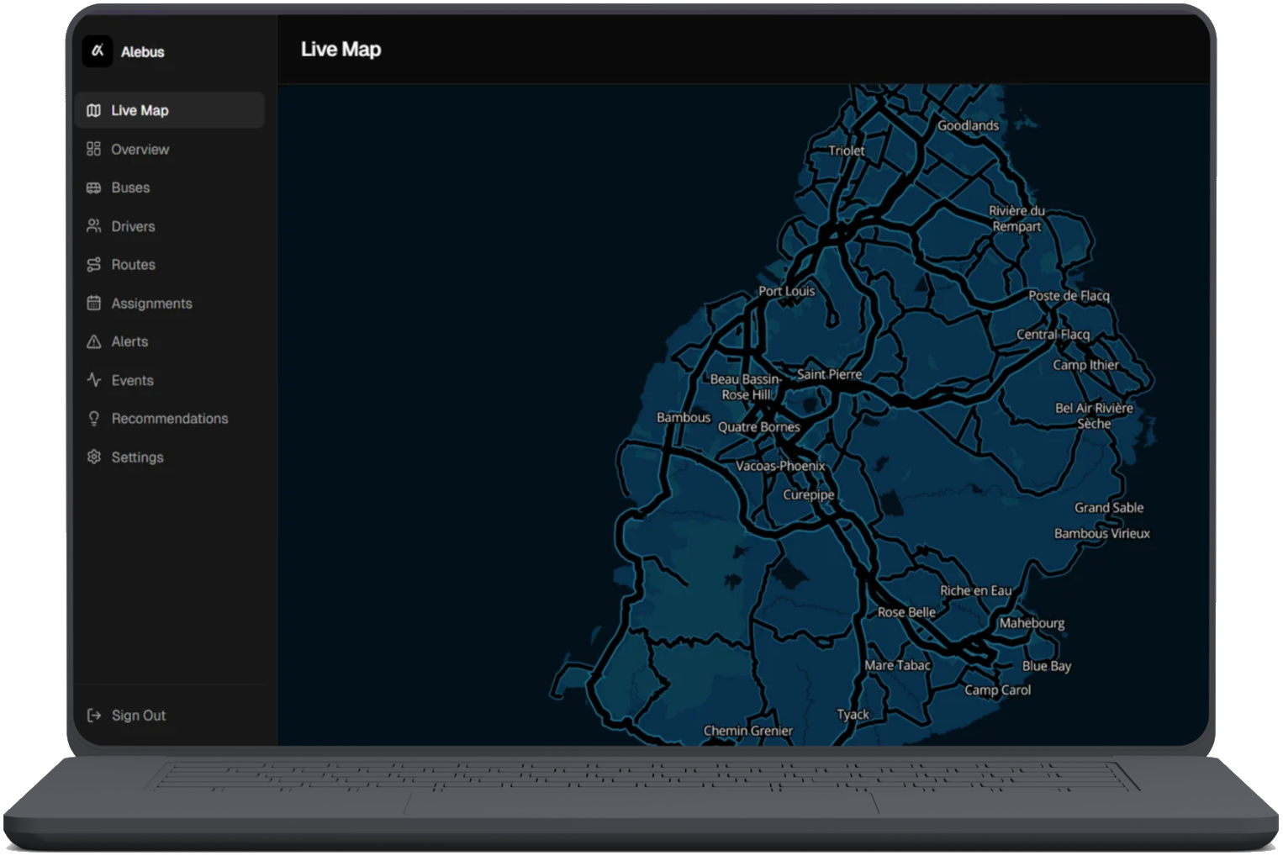The height and width of the screenshot is (856, 1283).
Task: Click Mahebourg map label
Action: click(x=1032, y=623)
